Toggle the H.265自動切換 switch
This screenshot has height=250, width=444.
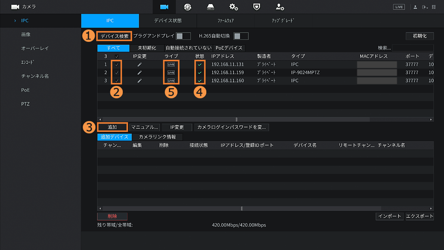(241, 36)
